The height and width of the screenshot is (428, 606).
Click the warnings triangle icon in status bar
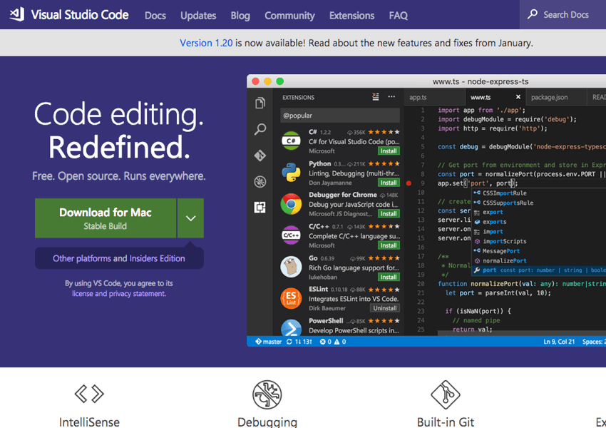(337, 342)
